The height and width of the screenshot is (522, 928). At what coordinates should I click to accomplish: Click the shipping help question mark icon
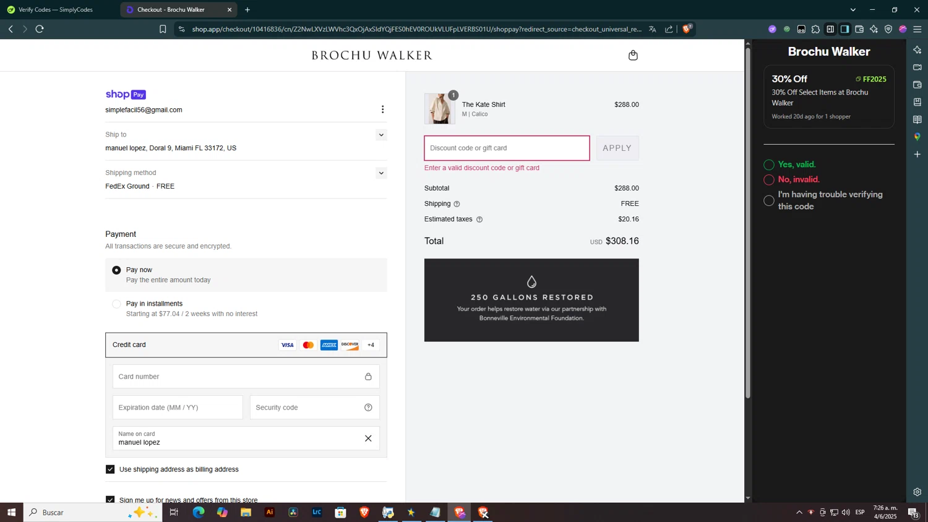point(457,204)
